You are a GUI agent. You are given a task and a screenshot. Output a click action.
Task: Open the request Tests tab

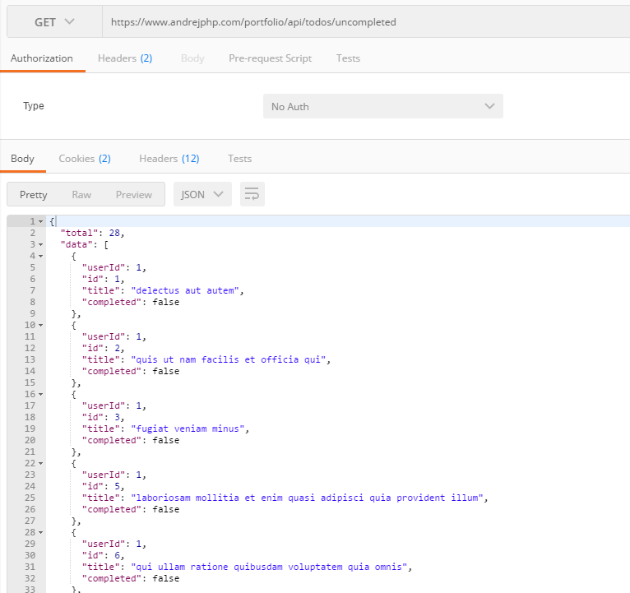(348, 58)
